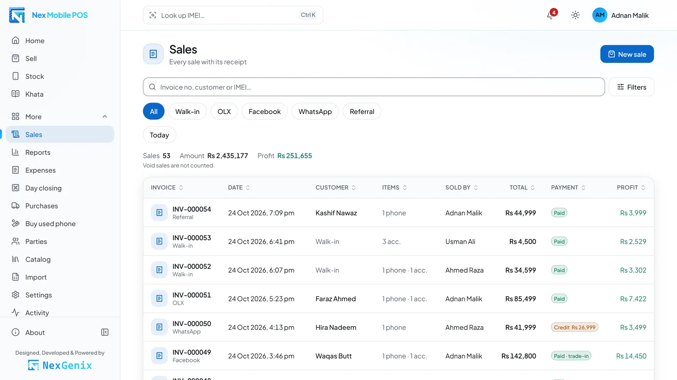
Task: Sort table by Invoice column
Action: click(167, 187)
